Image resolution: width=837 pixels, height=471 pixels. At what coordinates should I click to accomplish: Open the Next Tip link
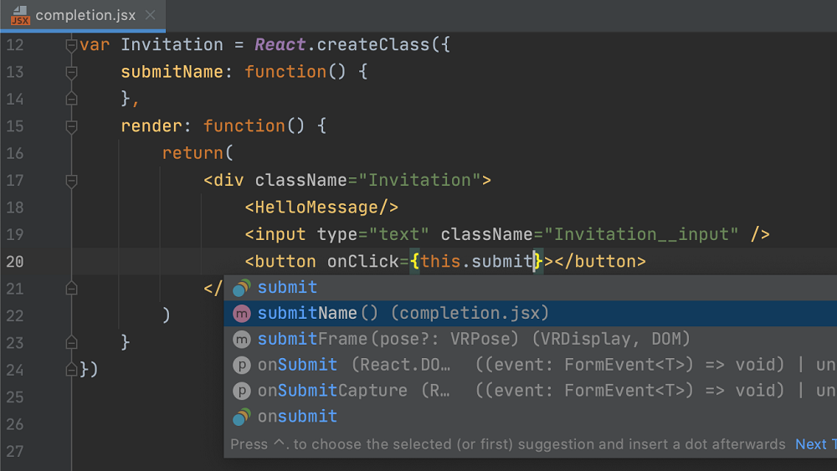click(814, 444)
